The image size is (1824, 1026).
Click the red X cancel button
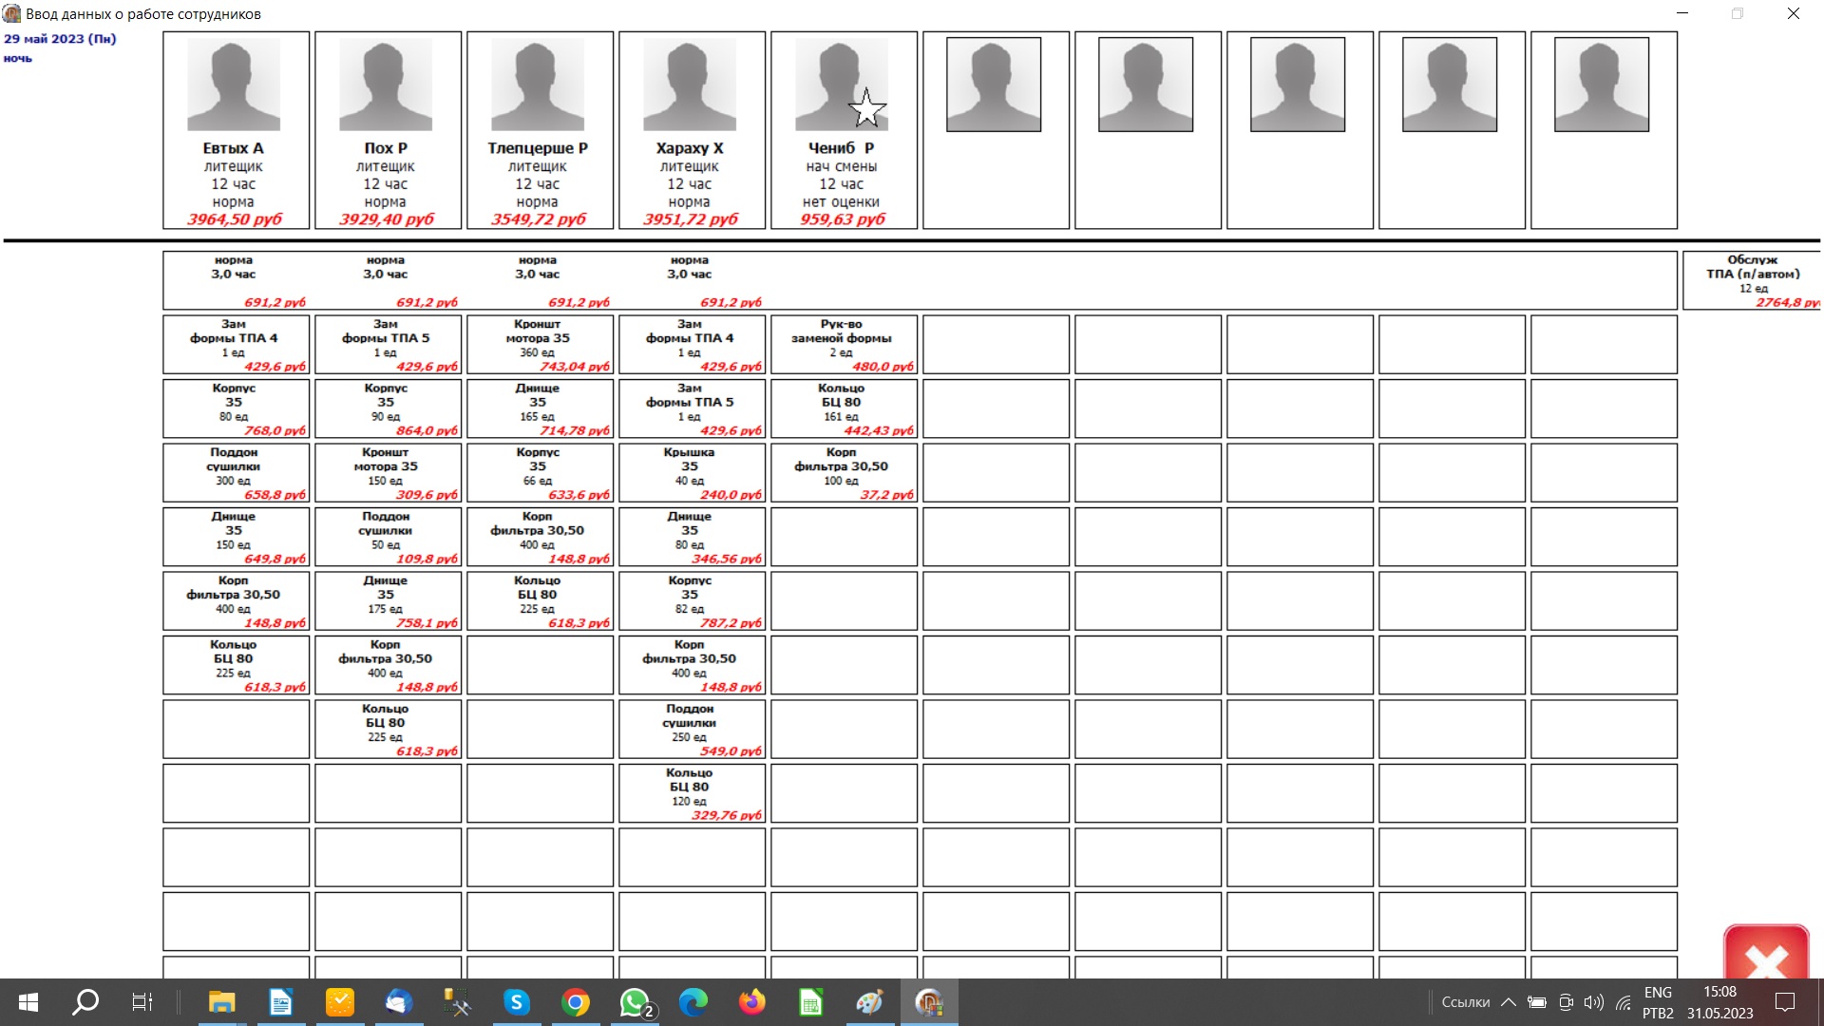point(1765,955)
